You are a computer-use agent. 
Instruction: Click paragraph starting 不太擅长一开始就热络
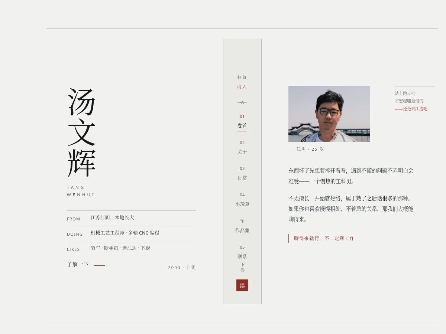click(351, 209)
